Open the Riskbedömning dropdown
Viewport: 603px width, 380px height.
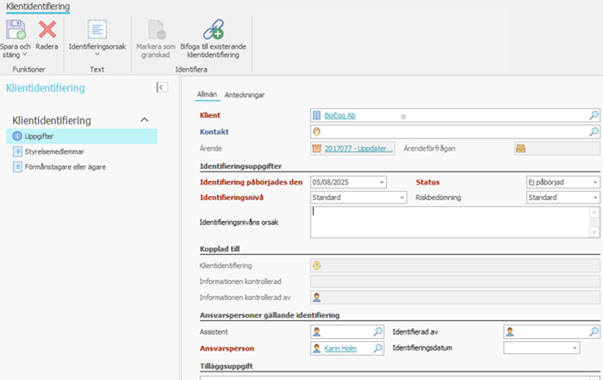[x=595, y=198]
